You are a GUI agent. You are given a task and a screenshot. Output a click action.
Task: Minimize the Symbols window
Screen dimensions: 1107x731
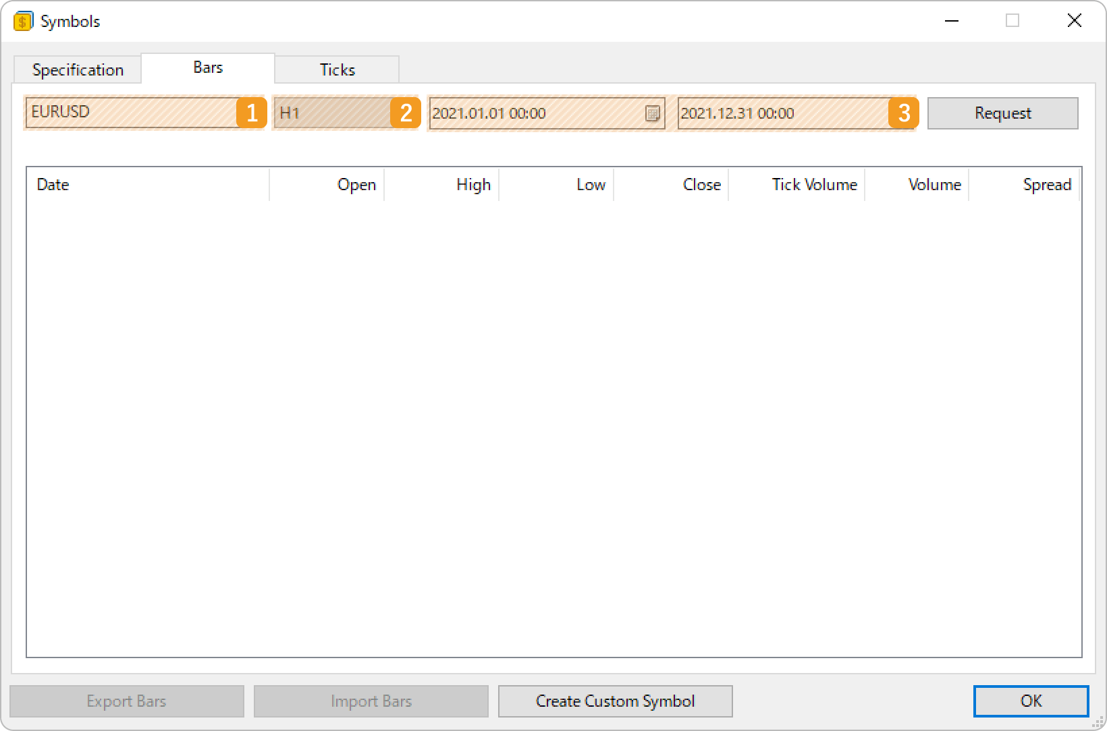pos(952,22)
